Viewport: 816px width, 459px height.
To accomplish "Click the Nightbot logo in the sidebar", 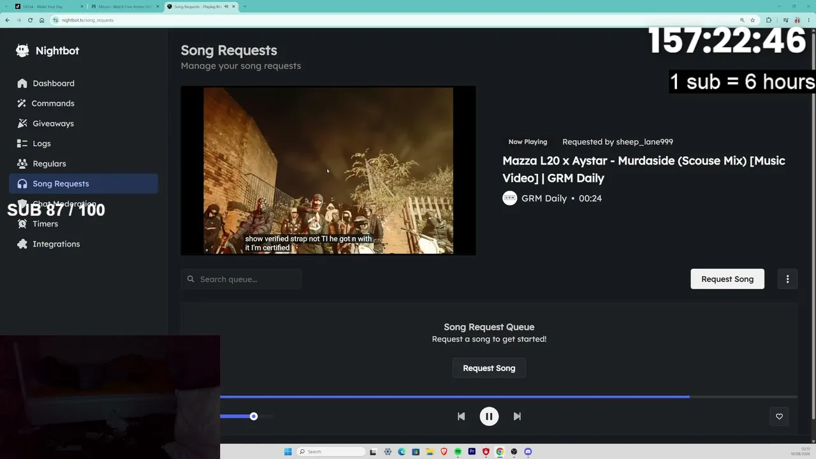I will pos(22,51).
